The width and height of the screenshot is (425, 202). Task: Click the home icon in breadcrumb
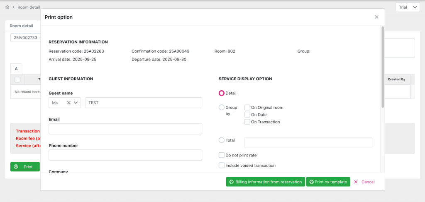pos(7,7)
